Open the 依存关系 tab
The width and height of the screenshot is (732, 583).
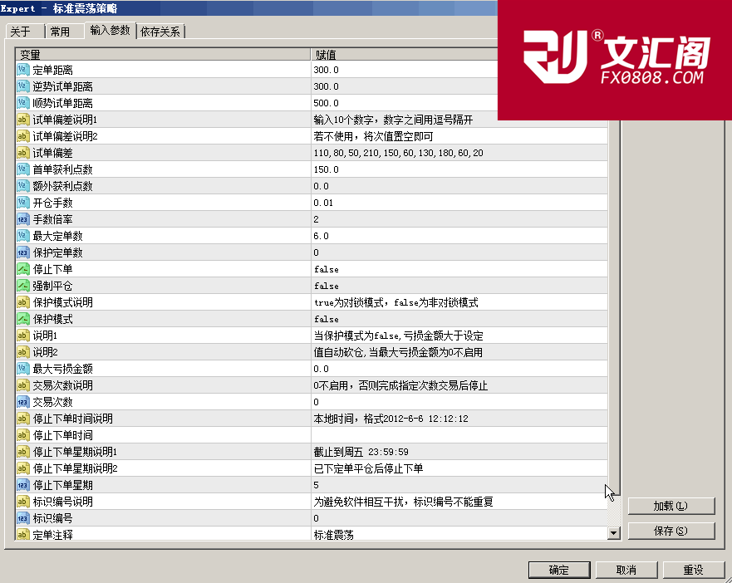click(x=160, y=32)
